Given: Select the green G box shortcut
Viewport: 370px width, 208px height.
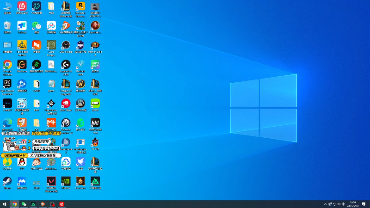Looking at the screenshot, I should pos(80,124).
